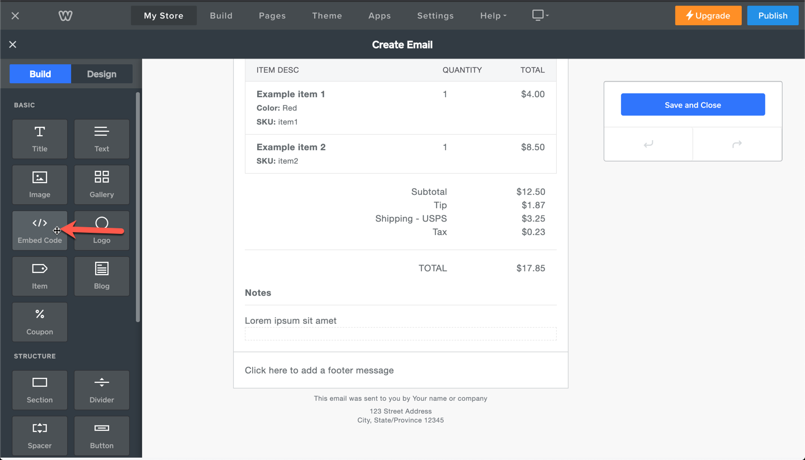This screenshot has width=805, height=460.
Task: Click the Weebly logo icon
Action: point(65,16)
